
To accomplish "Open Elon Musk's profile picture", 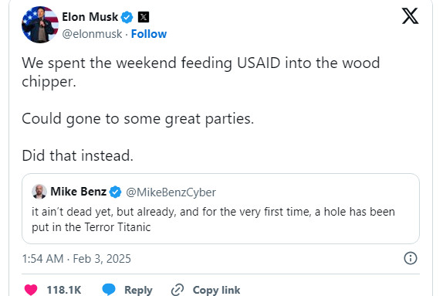I will (40, 25).
